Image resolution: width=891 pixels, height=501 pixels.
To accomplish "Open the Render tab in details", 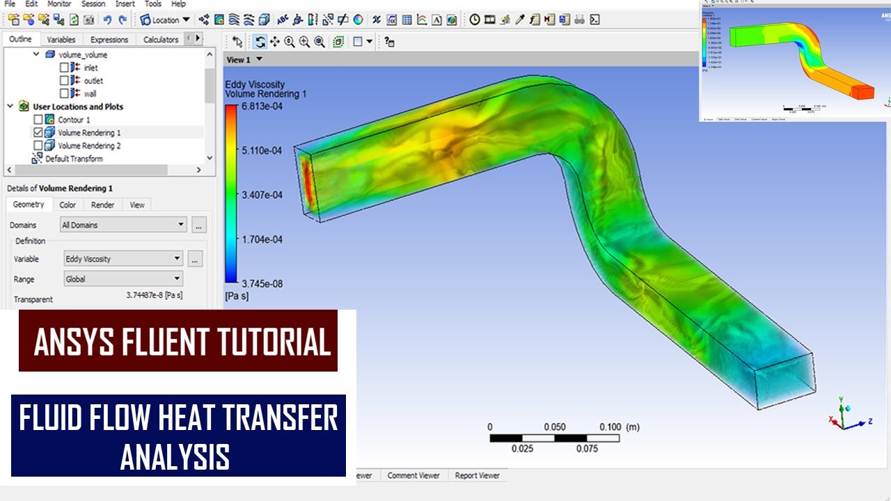I will (x=103, y=205).
